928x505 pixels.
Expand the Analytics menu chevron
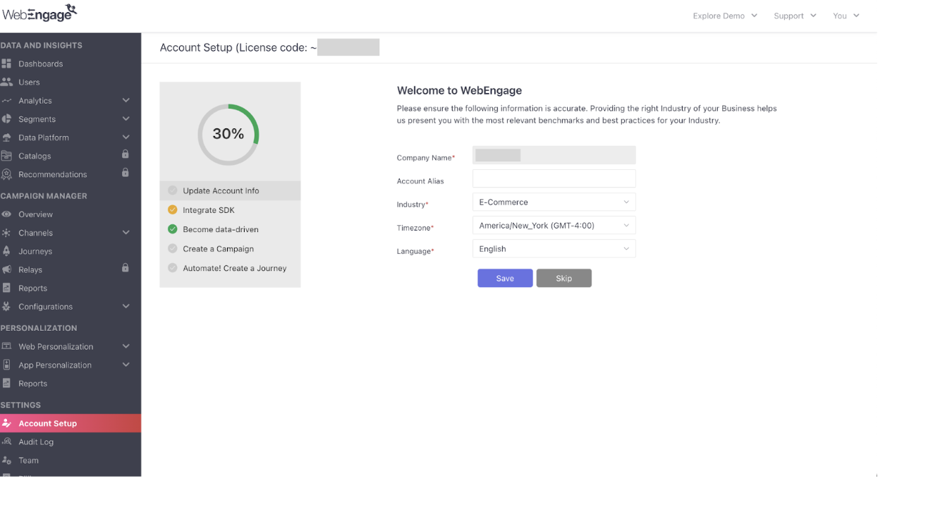[x=126, y=101]
